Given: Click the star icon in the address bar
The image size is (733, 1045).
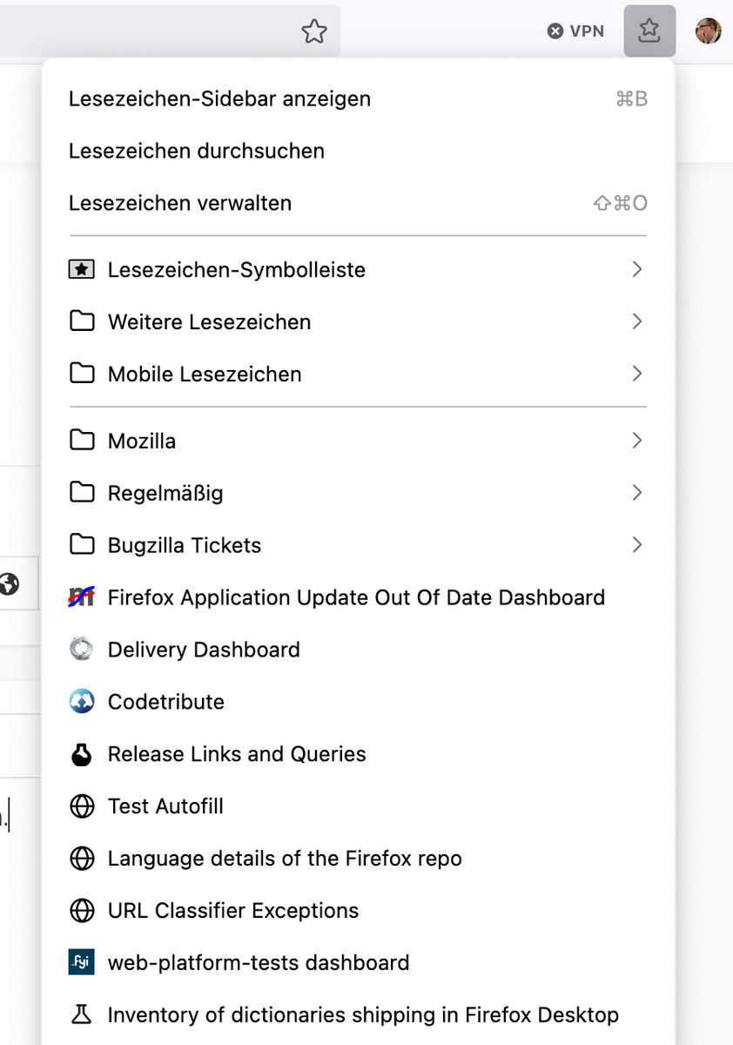Looking at the screenshot, I should (314, 32).
